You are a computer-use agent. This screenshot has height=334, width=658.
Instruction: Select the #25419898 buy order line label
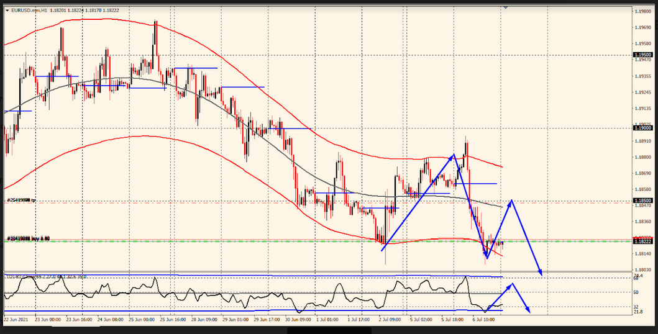coord(28,238)
